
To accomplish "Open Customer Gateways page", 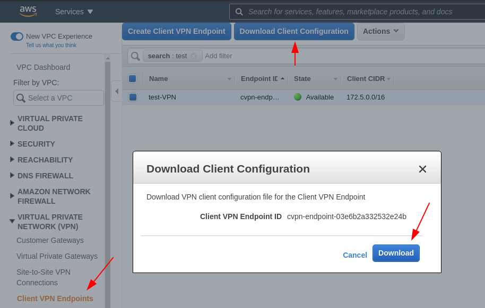I will 50,240.
